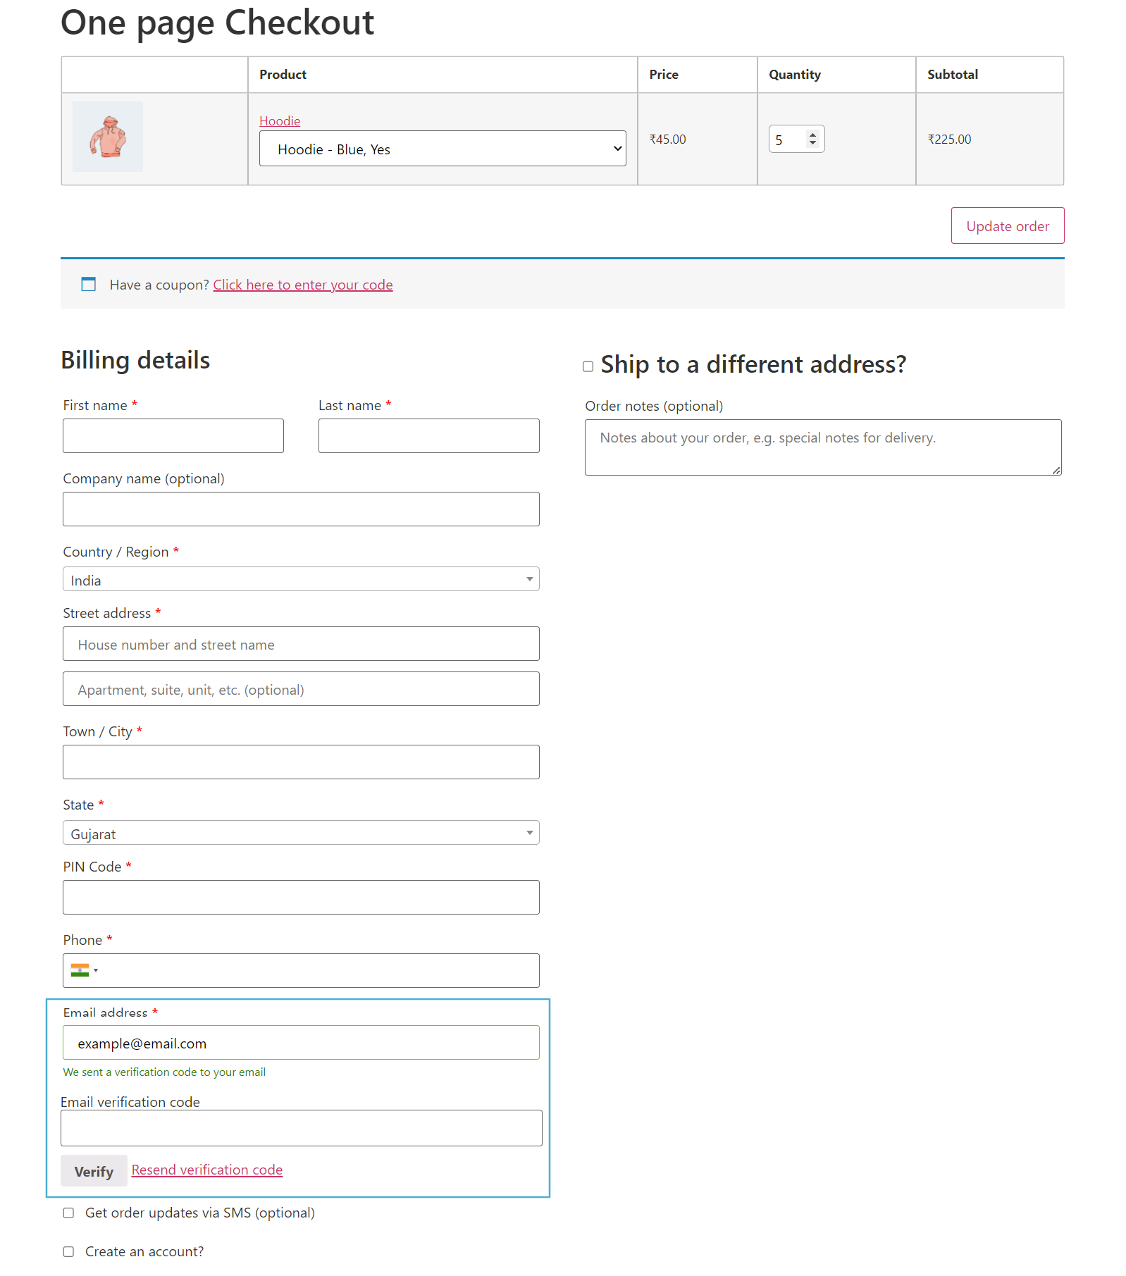Enable Create an account option
Image resolution: width=1126 pixels, height=1276 pixels.
click(68, 1251)
